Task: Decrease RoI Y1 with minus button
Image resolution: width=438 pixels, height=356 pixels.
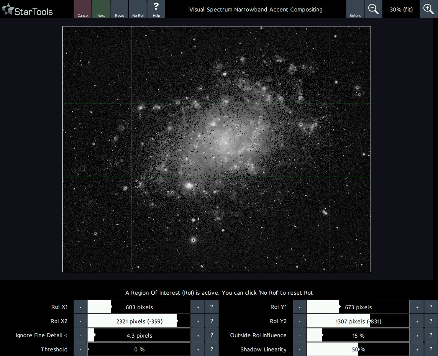Action: 300,307
